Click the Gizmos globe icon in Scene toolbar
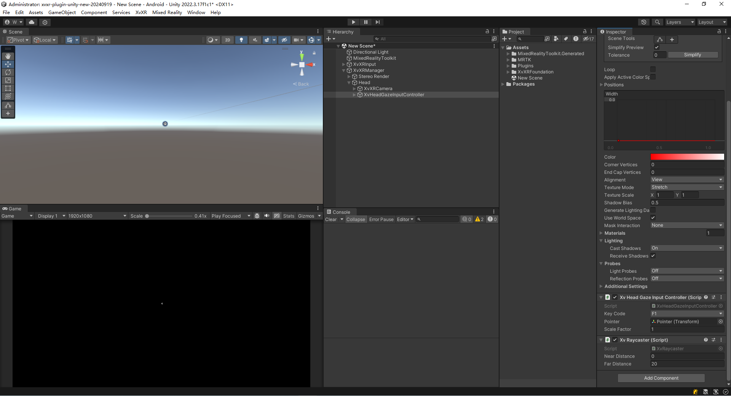731x396 pixels. (311, 40)
